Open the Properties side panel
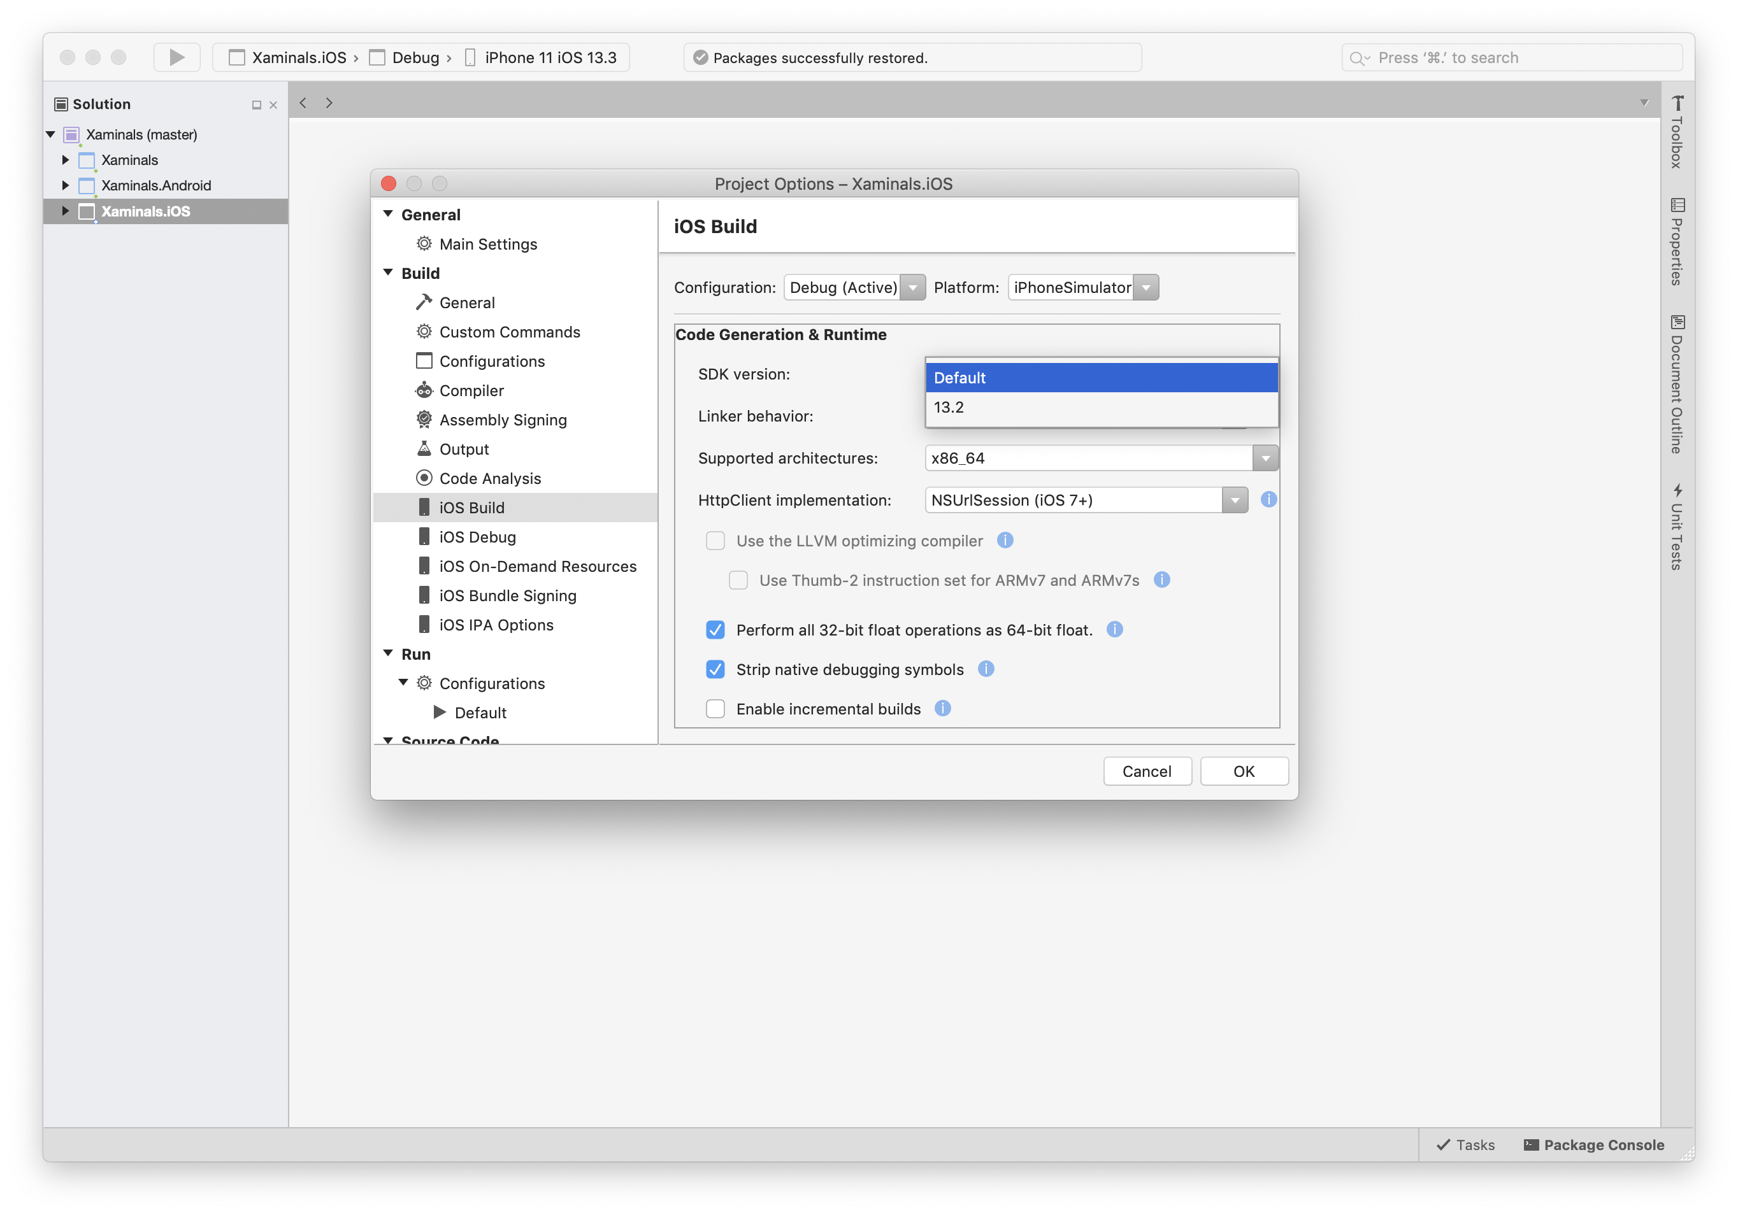The image size is (1738, 1215). [1677, 242]
